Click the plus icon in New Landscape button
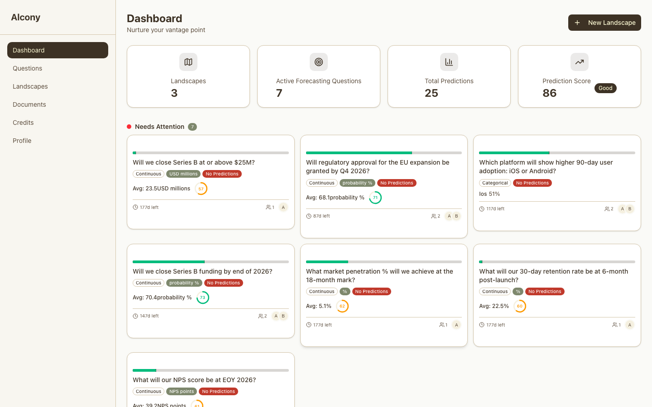652x407 pixels. pos(577,23)
